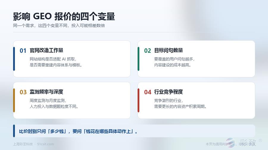Click the footer text 上海彩至科技
This screenshot has height=150, width=268.
(23, 144)
